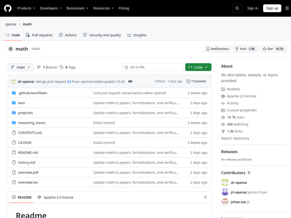This screenshot has height=218, width=291.
Task: Click the Sign up button
Action: click(272, 8)
